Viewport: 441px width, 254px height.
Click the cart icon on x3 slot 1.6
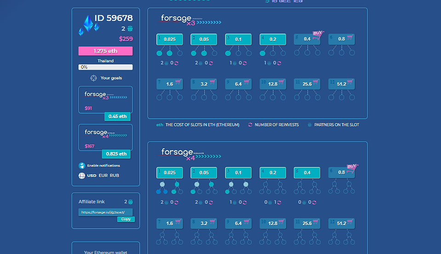coord(178,82)
